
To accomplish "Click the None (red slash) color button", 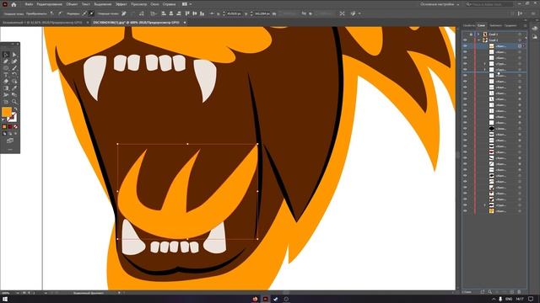I will pos(15,127).
